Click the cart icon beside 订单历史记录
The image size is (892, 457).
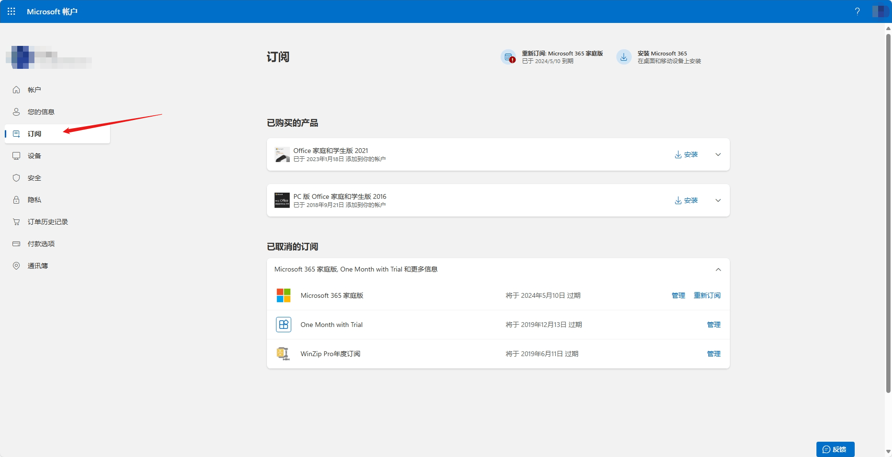point(16,222)
